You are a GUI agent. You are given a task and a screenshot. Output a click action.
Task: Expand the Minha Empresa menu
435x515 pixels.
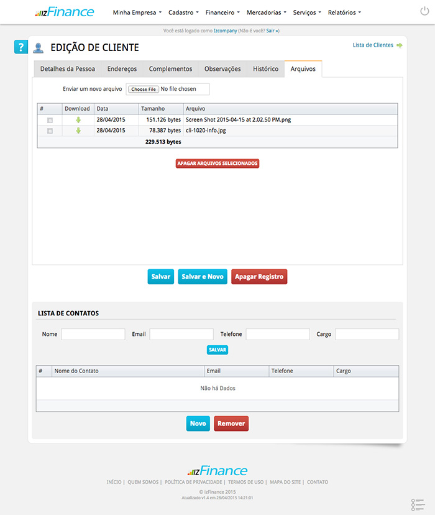137,12
